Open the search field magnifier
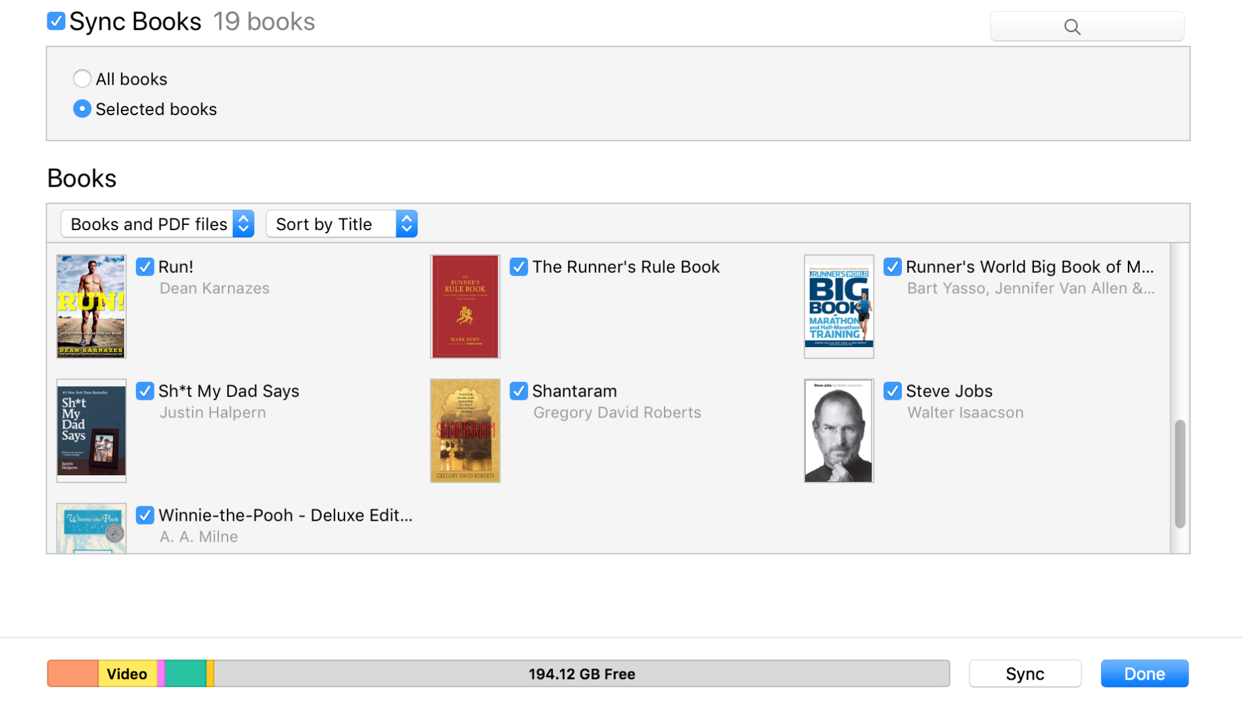The height and width of the screenshot is (710, 1243). 1071,26
